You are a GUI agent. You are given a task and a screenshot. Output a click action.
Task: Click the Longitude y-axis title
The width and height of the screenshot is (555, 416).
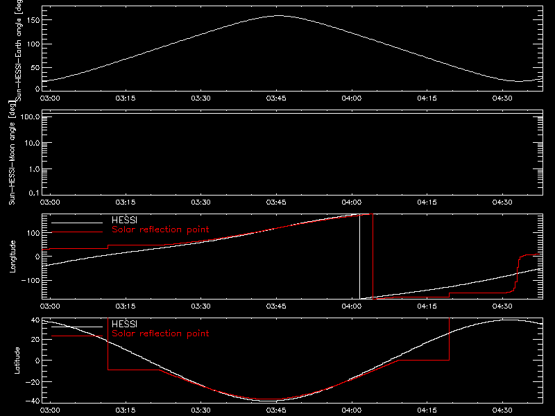click(12, 257)
